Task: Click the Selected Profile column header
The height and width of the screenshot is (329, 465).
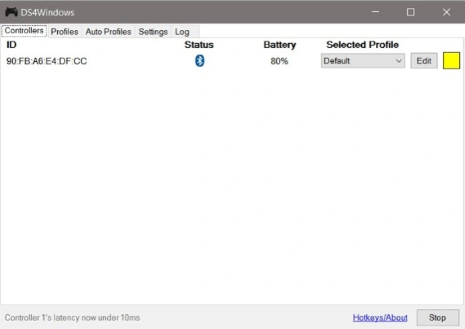Action: (363, 45)
